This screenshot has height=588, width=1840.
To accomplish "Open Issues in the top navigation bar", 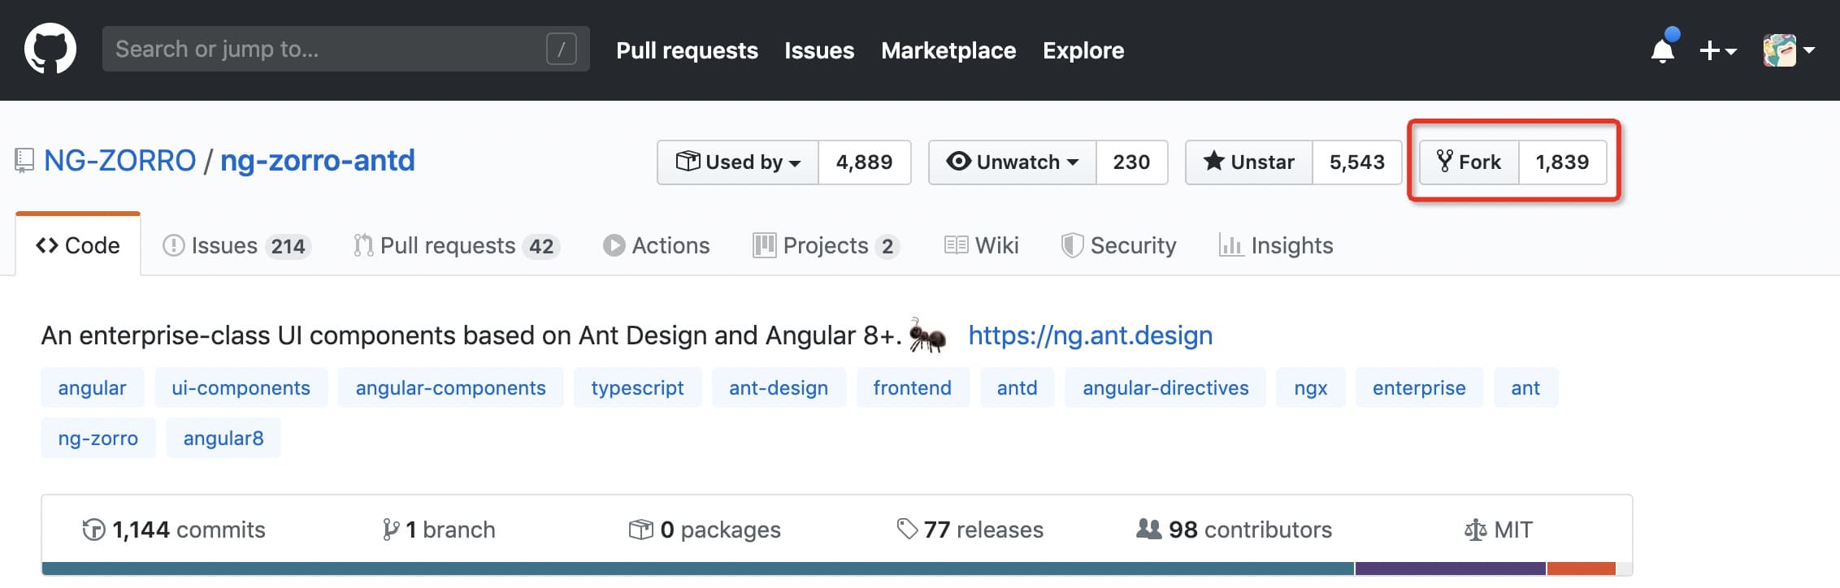I will point(819,50).
